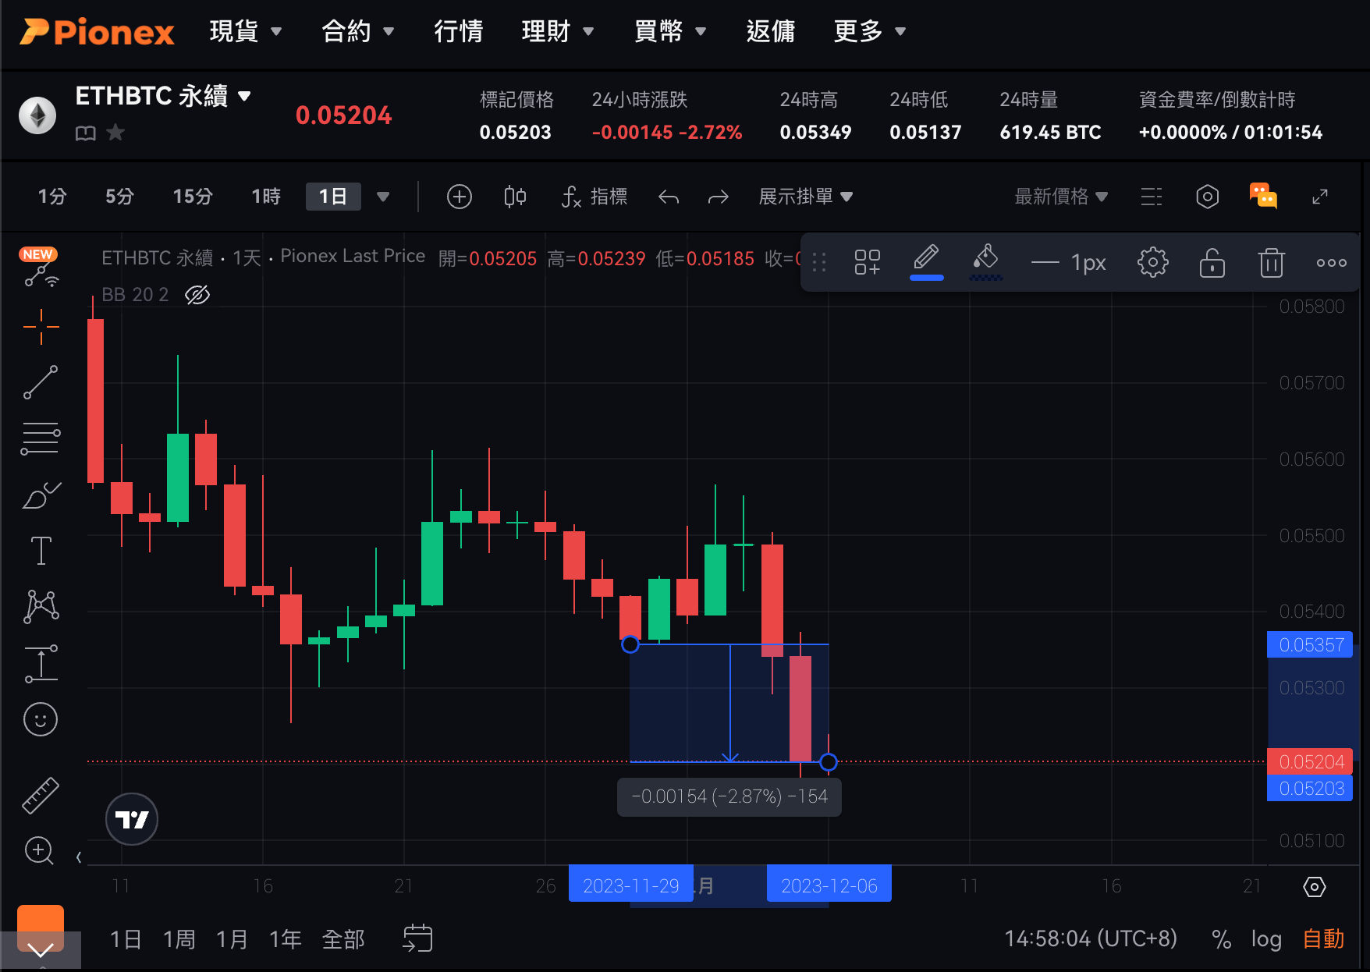Toggle auto scale 自動
The image size is (1370, 972).
[1324, 938]
